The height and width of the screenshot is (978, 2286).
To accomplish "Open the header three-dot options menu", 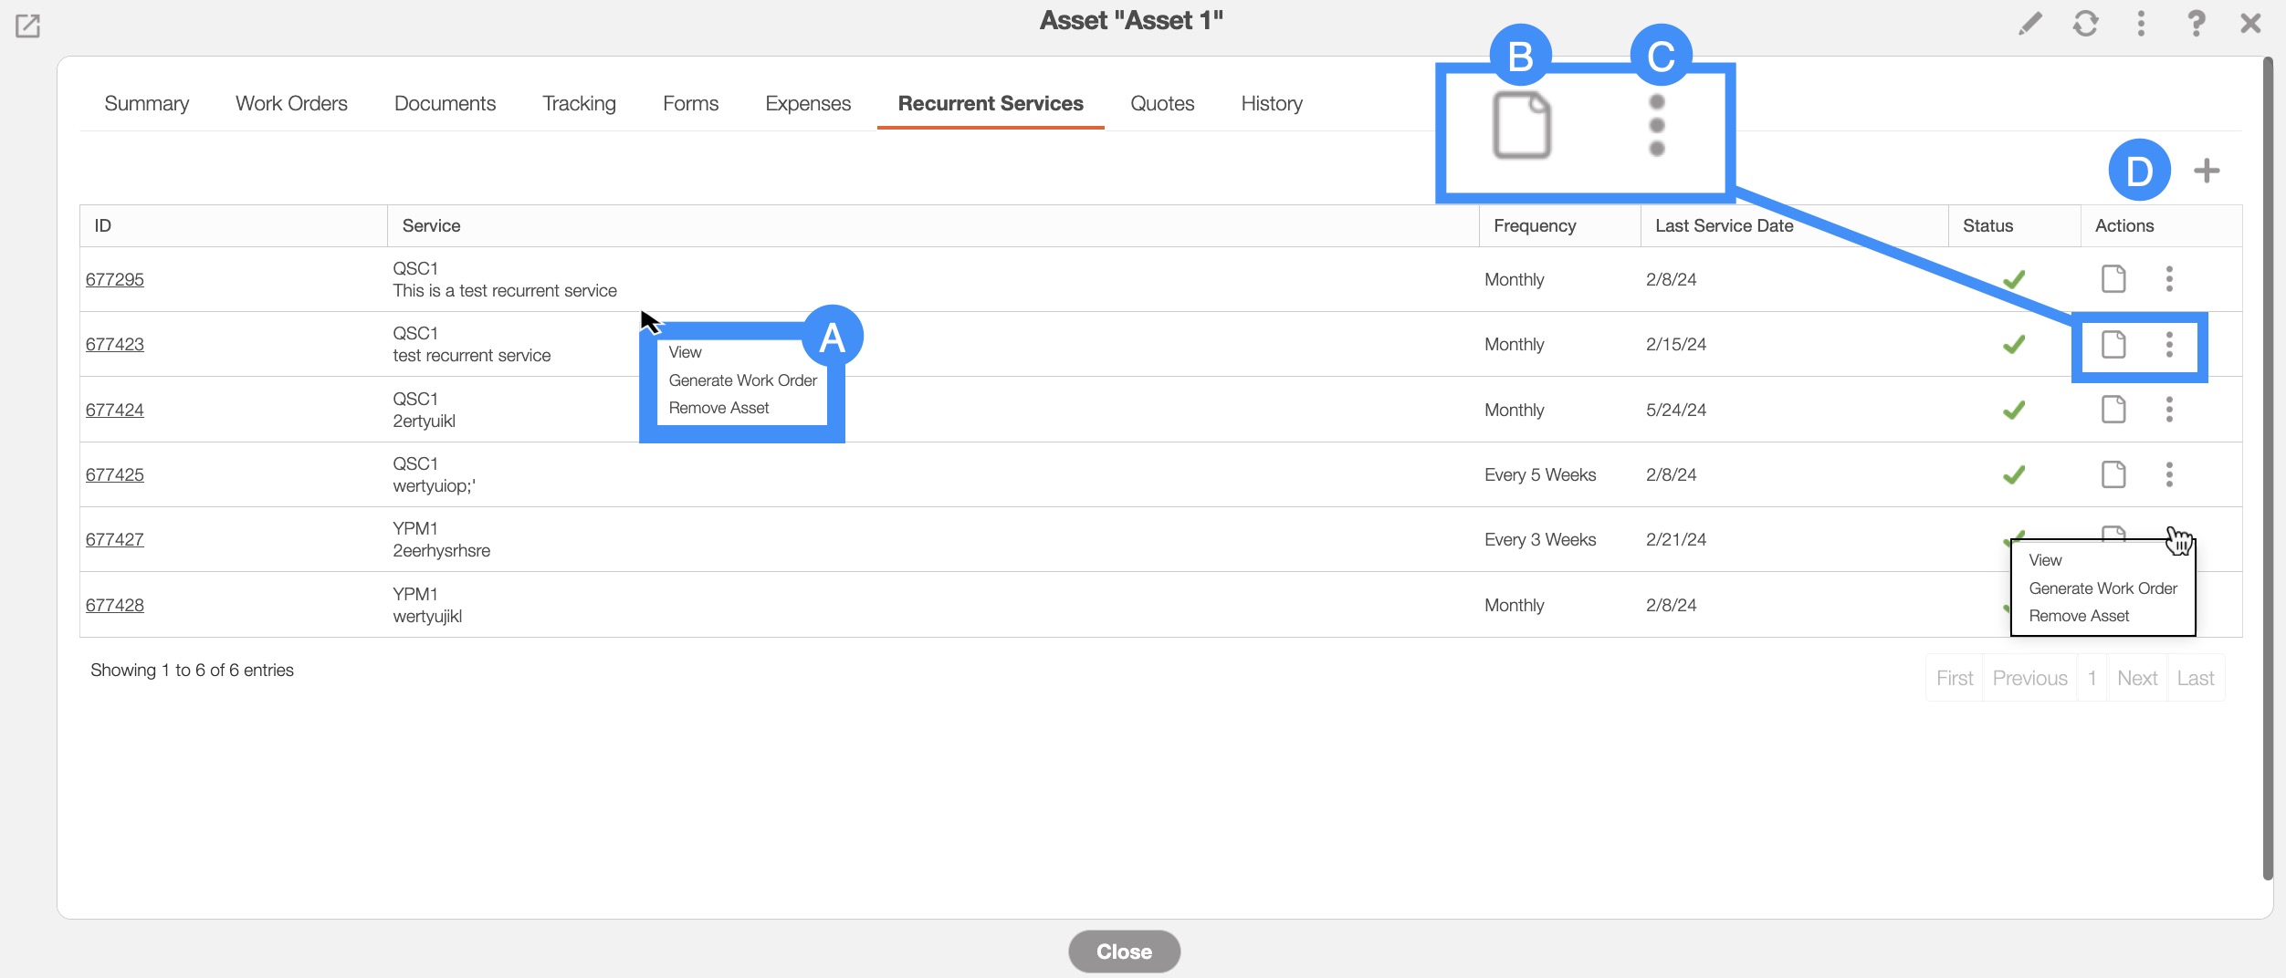I will pos(2141,24).
